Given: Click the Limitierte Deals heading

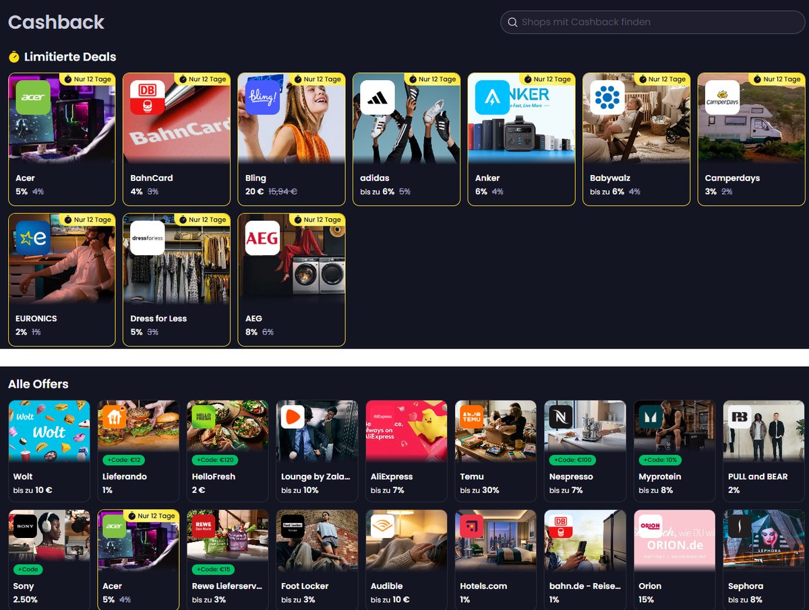Looking at the screenshot, I should tap(70, 57).
